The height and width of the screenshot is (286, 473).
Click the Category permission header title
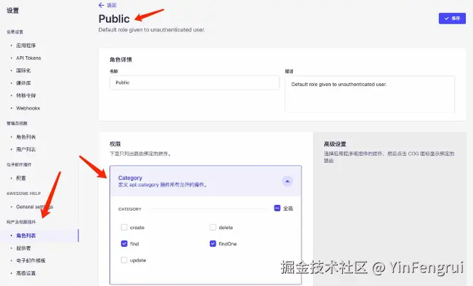pos(130,178)
